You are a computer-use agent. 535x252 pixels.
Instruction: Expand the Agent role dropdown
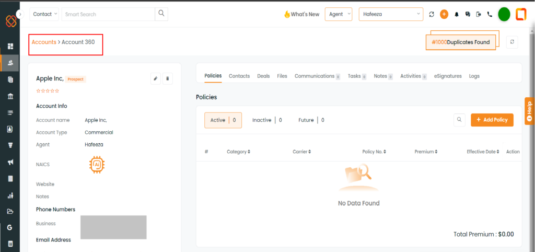339,14
